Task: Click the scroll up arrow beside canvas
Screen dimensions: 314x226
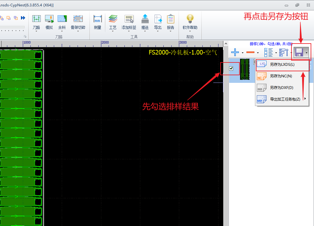Action: pyautogui.click(x=226, y=44)
